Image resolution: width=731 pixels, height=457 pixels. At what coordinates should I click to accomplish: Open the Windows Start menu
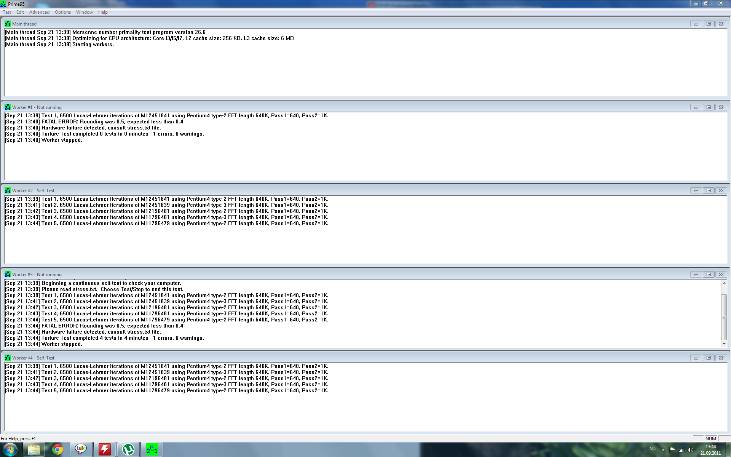pyautogui.click(x=10, y=450)
